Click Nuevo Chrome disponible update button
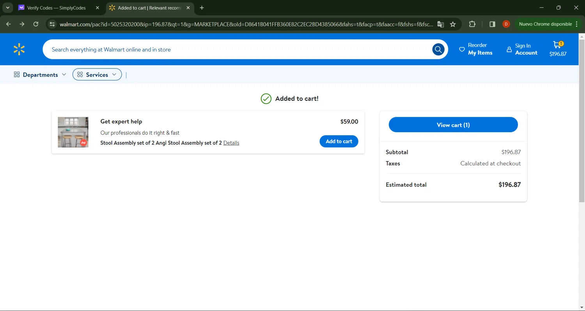Viewport: 585px width, 311px height. point(548,24)
